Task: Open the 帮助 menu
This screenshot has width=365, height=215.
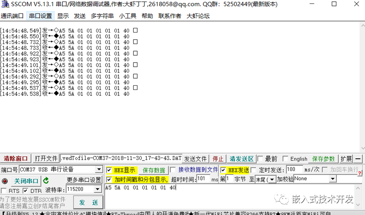Action: click(147, 16)
